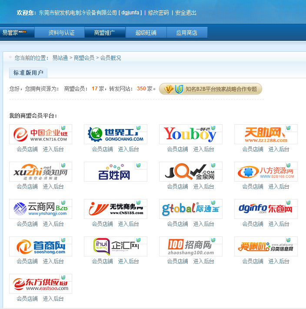Open the 金泉网 JQW logo
The height and width of the screenshot is (309, 306).
click(190, 172)
